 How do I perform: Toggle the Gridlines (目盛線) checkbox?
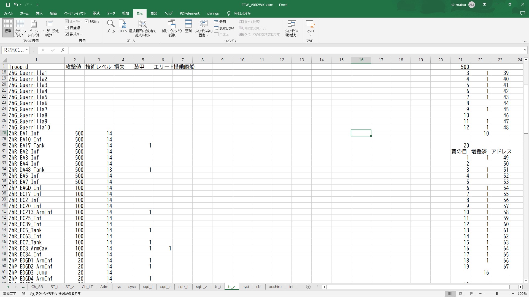(67, 28)
